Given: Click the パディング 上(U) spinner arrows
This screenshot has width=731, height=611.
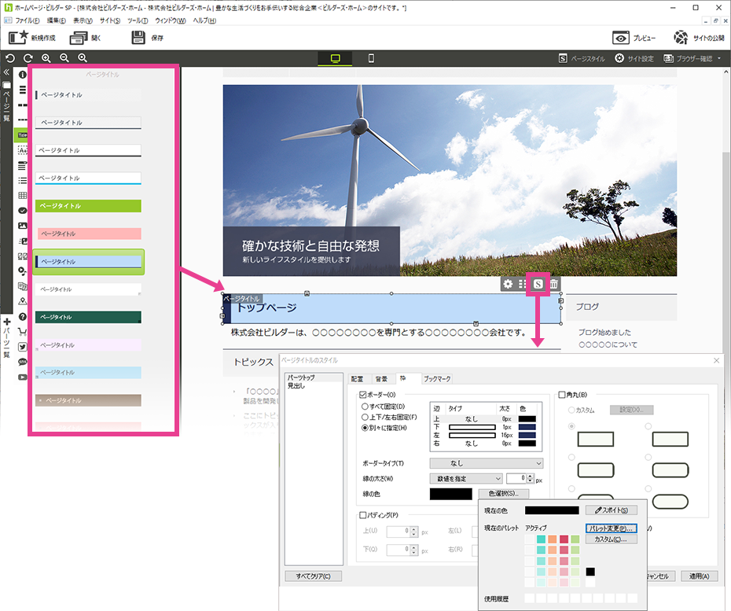Looking at the screenshot, I should click(413, 532).
